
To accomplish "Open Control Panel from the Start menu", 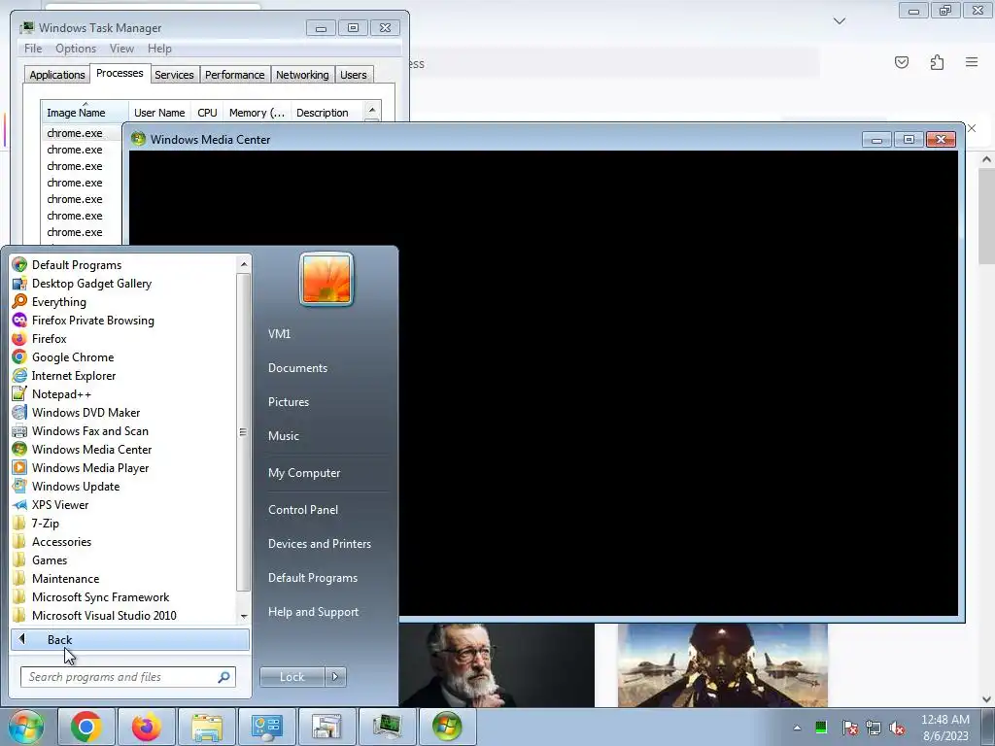I will coord(303,510).
